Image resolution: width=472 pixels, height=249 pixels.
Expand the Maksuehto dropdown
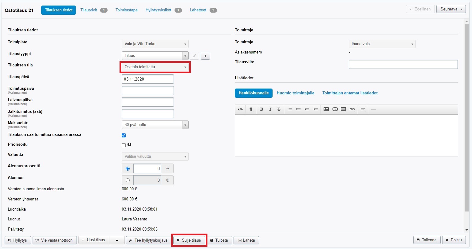click(x=155, y=125)
